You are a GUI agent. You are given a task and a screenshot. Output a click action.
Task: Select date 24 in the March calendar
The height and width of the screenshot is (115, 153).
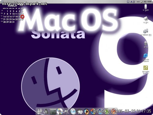(13, 19)
